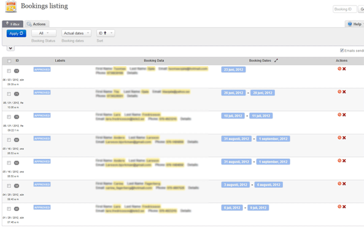This screenshot has height=229, width=364.
Task: Open the ID Sort dropdown
Action: (x=106, y=33)
